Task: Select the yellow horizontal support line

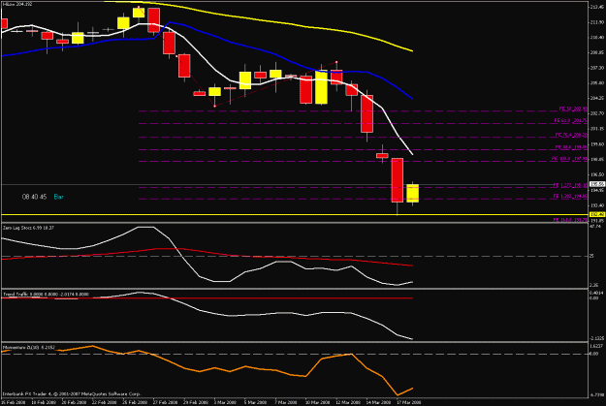Action: click(295, 214)
